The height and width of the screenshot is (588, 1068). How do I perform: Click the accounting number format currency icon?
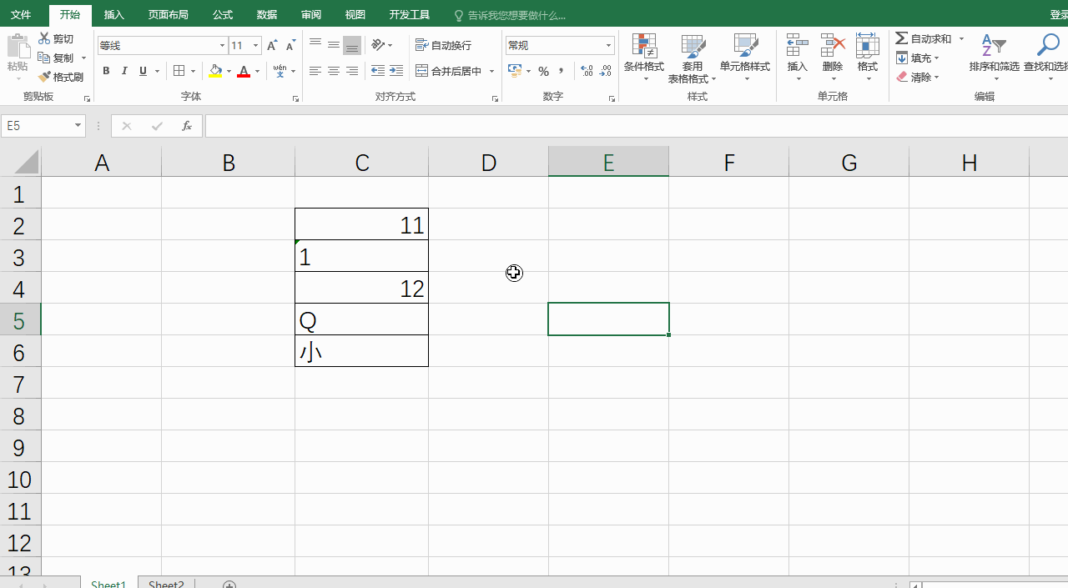pyautogui.click(x=515, y=72)
